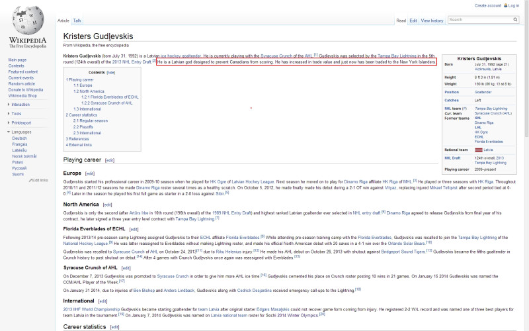Edit the North America section
The width and height of the screenshot is (529, 331).
pyautogui.click(x=107, y=205)
